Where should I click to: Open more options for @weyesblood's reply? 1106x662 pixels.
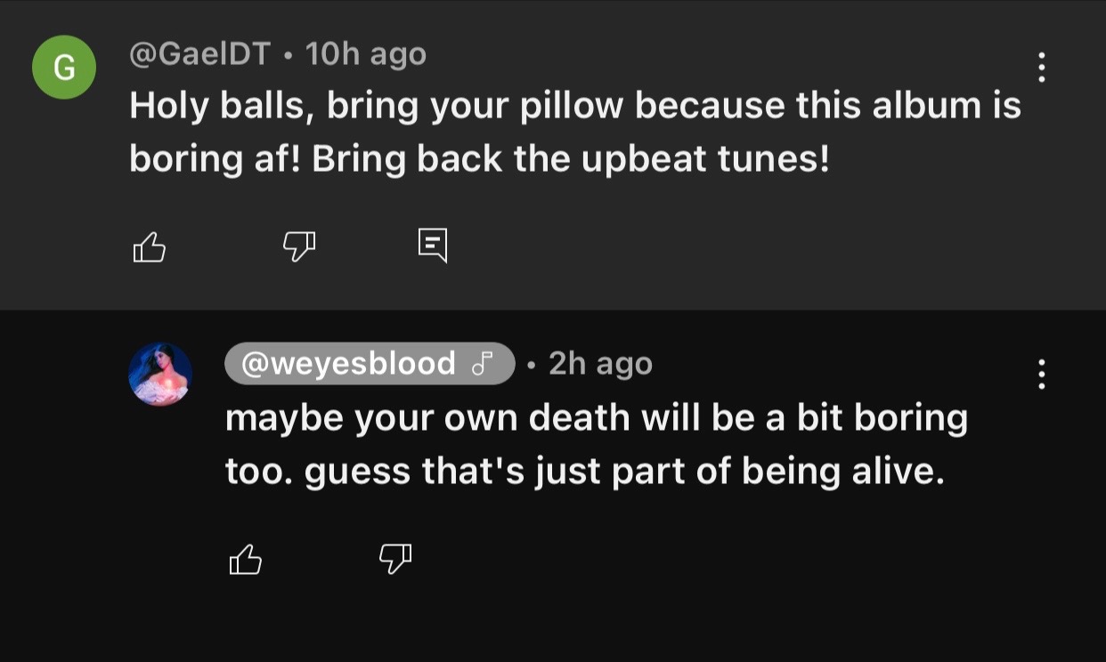[1041, 374]
